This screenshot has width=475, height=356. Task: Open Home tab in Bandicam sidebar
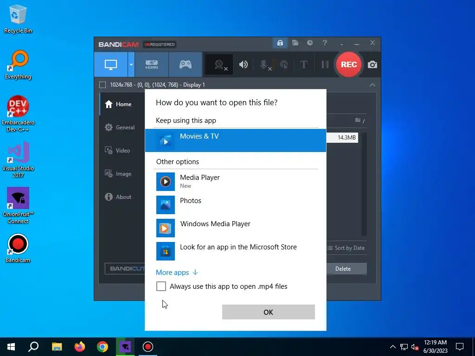[x=122, y=104]
